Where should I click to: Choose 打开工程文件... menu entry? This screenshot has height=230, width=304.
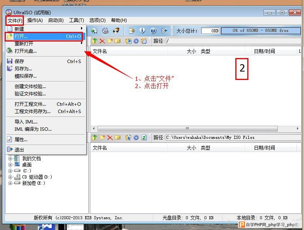coord(46,104)
